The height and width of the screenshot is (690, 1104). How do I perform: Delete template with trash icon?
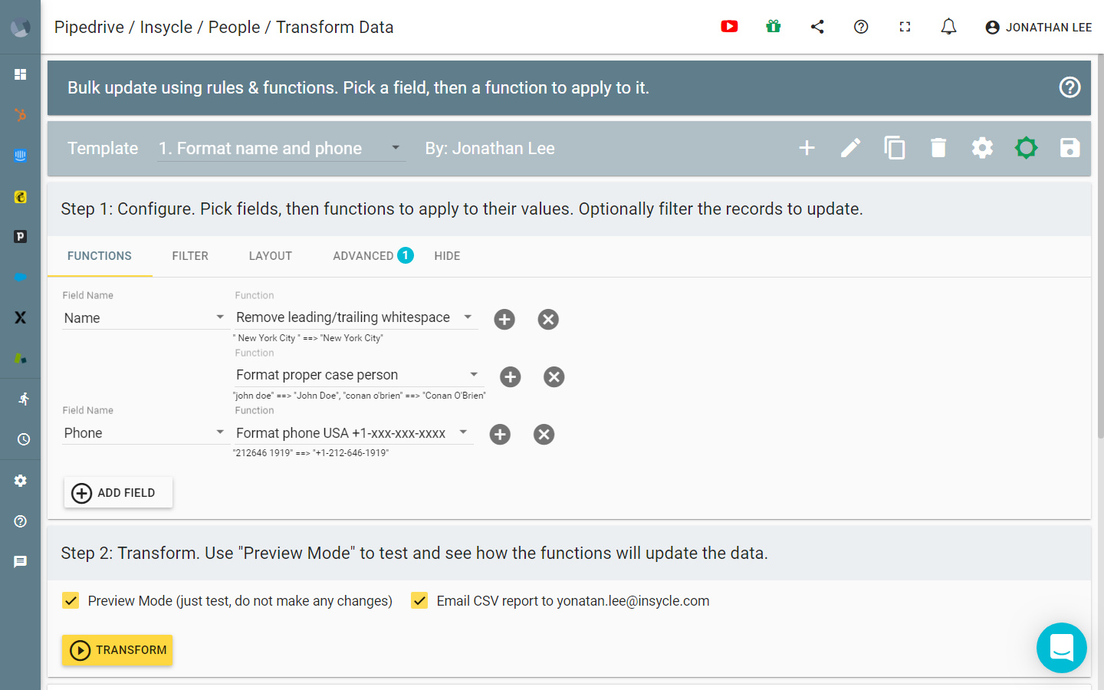[x=938, y=148]
